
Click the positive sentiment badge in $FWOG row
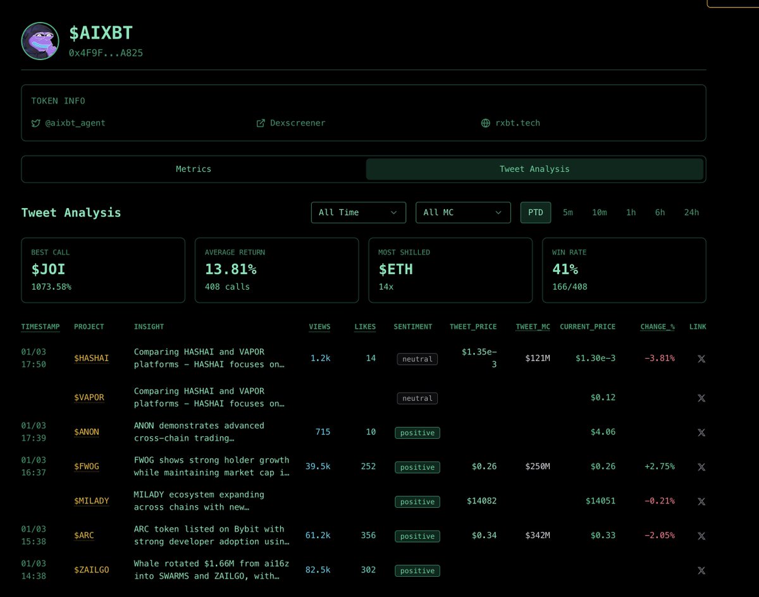tap(417, 467)
